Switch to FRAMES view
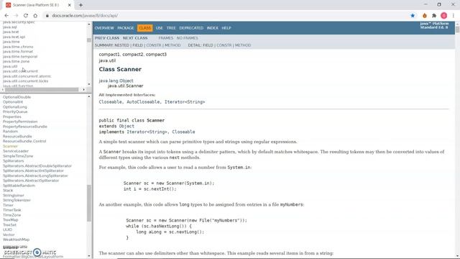This screenshot has width=460, height=259. click(x=166, y=38)
